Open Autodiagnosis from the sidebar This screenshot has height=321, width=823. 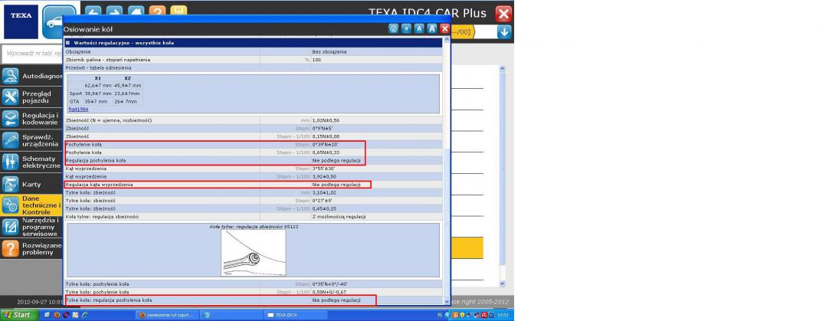click(32, 76)
